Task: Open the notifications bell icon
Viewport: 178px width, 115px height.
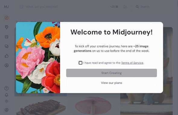Action: coord(7,95)
